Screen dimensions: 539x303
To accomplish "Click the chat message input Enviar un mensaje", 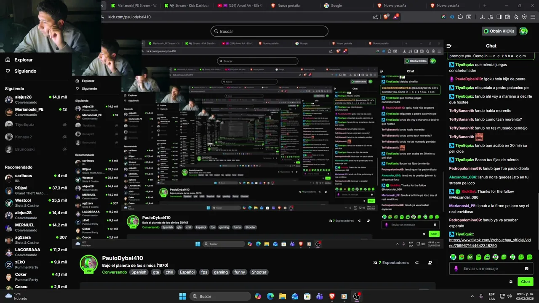I will (491, 268).
